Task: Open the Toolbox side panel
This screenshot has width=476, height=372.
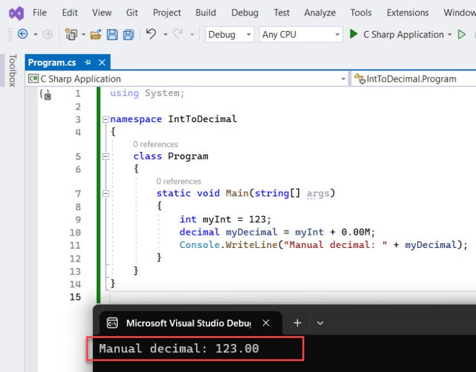Action: point(12,71)
